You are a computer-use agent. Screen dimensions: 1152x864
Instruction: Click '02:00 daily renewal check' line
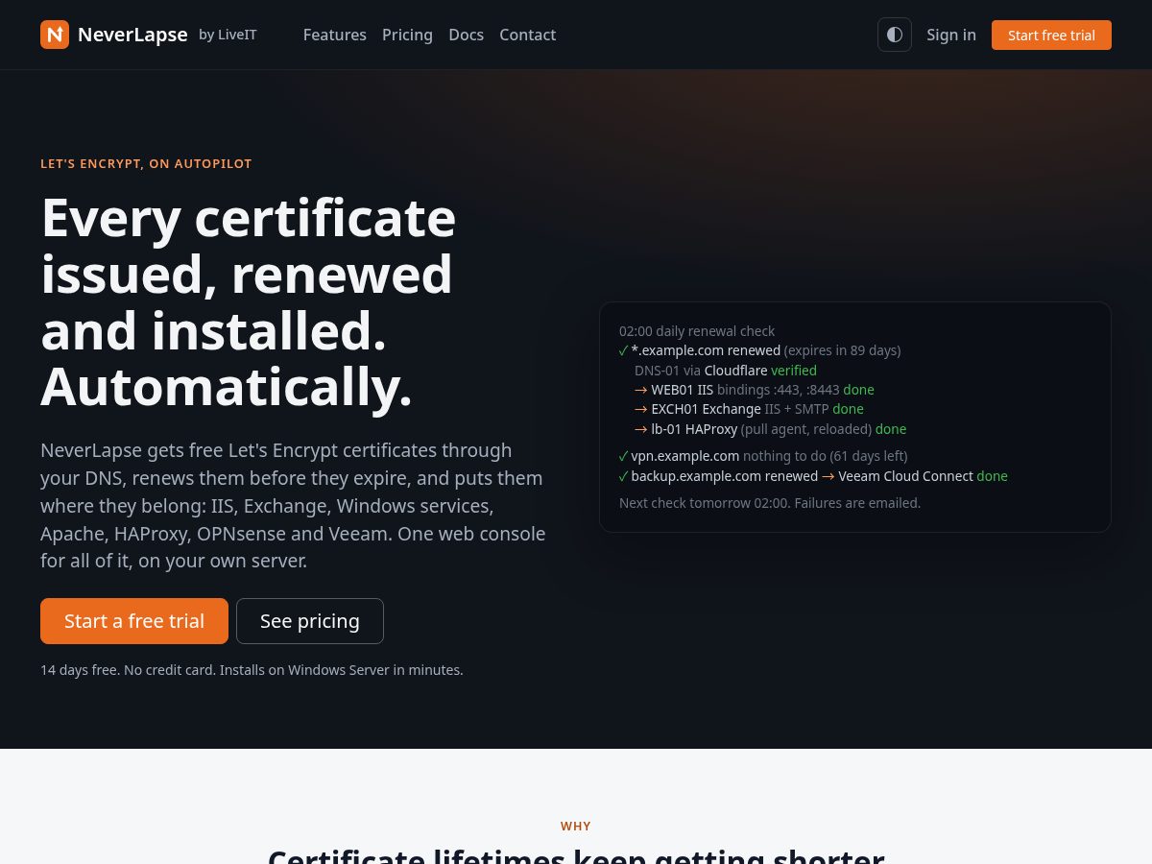(x=697, y=331)
